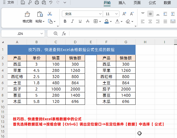Switch to the 开始 tab
Screen dimensions: 177x138
pyautogui.click(x=107, y=3)
